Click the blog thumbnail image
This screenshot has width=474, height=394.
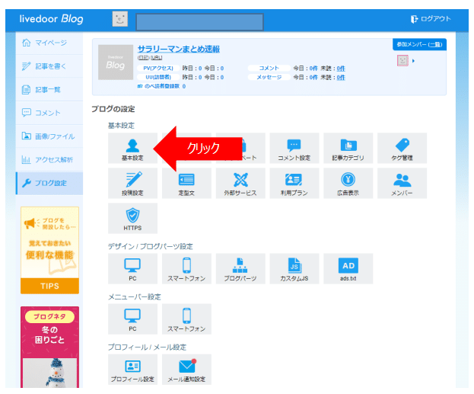coord(116,62)
